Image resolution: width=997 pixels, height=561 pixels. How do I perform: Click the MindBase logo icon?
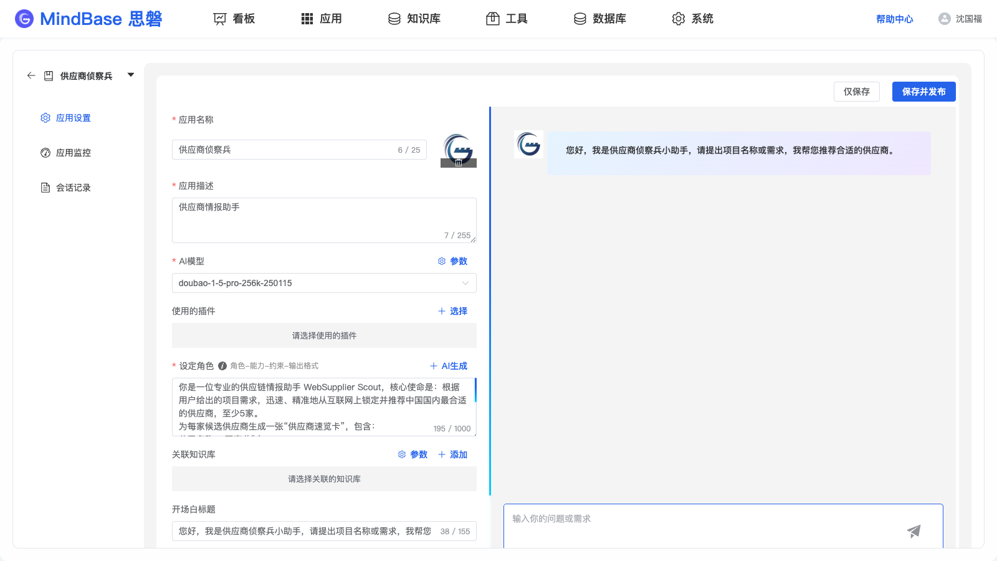click(24, 19)
